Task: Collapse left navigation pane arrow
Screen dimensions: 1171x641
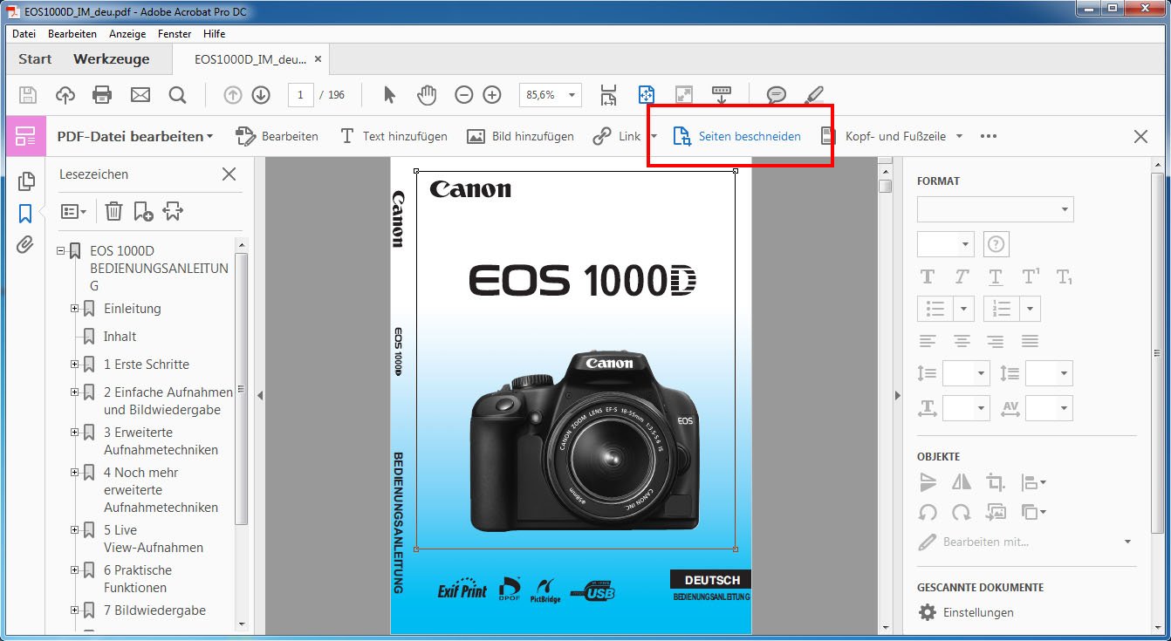Action: coord(259,395)
